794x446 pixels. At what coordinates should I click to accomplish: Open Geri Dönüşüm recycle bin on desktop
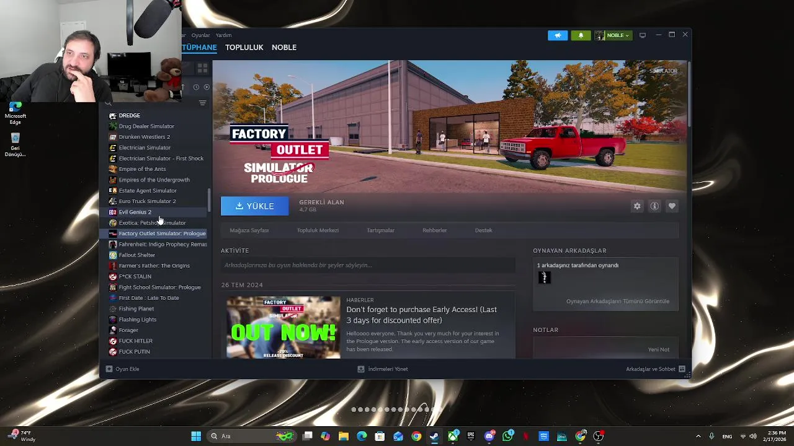pyautogui.click(x=15, y=145)
